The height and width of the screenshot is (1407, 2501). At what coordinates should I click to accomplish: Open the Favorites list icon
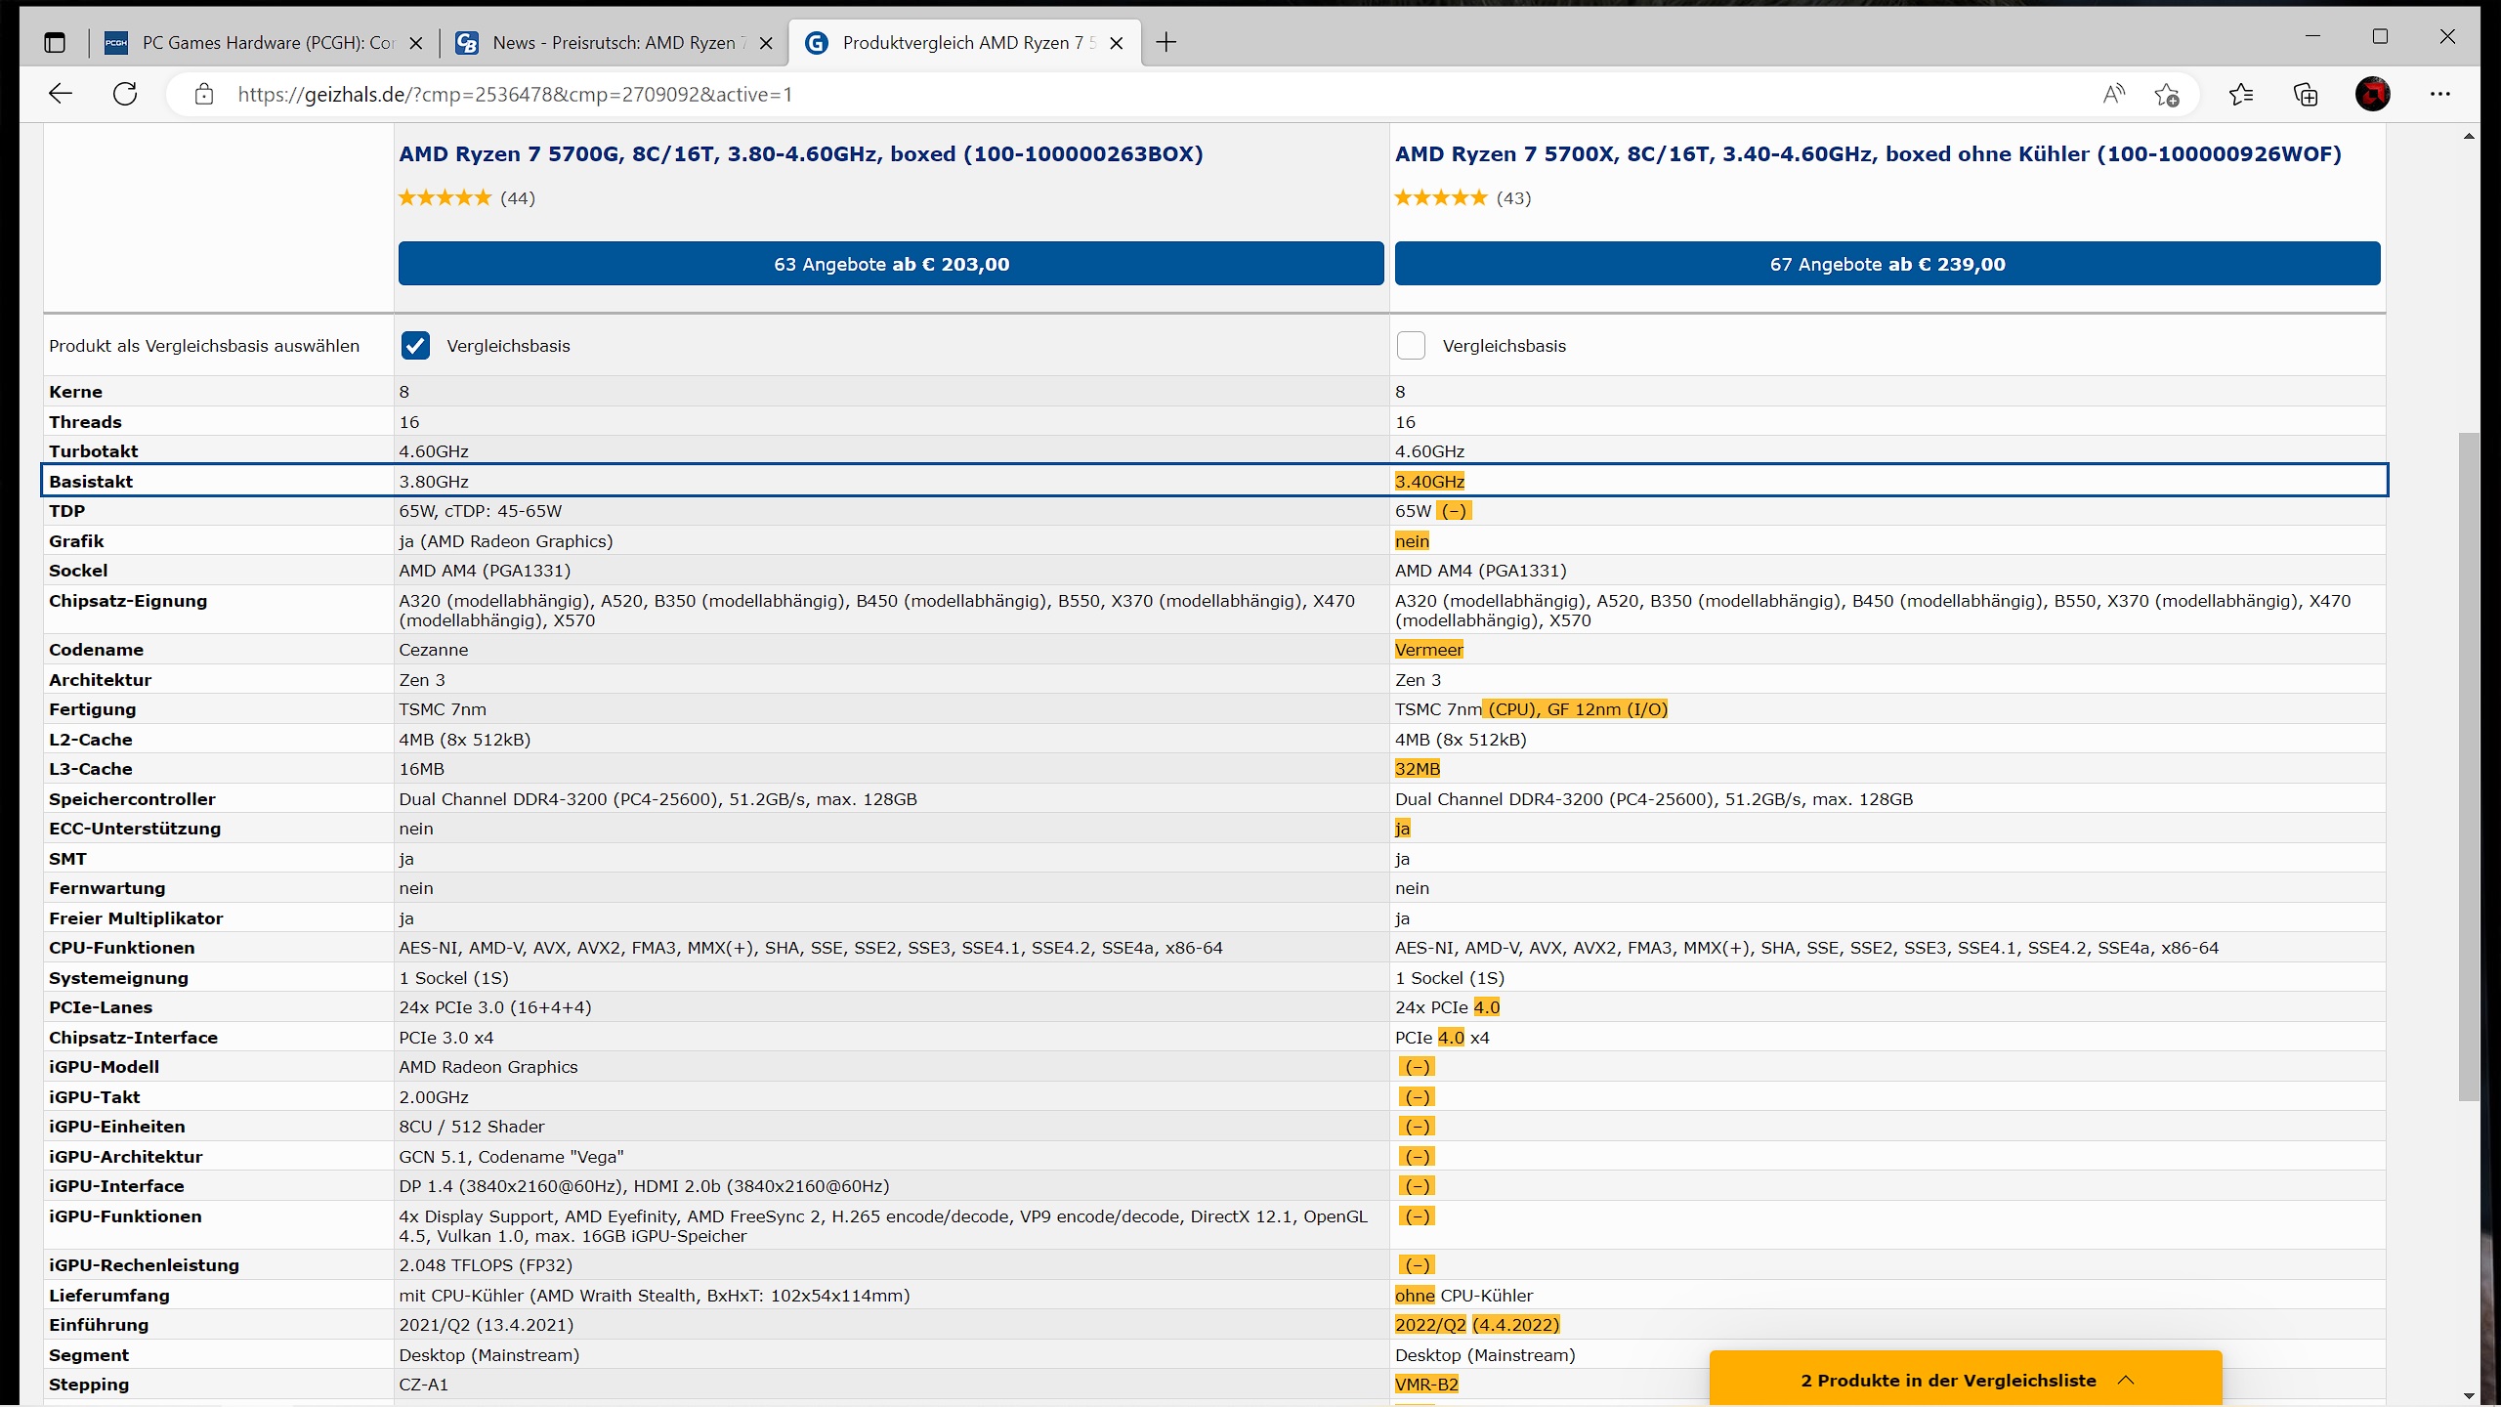2241,94
